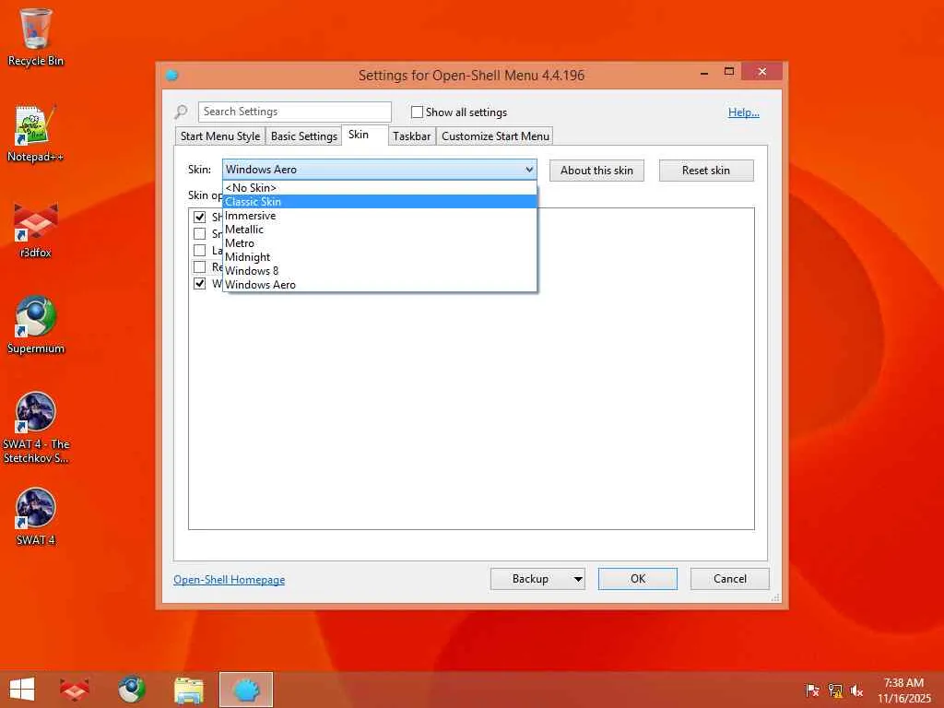Switch to the Basic Settings tab
Screen dimensions: 944x708
click(x=304, y=136)
